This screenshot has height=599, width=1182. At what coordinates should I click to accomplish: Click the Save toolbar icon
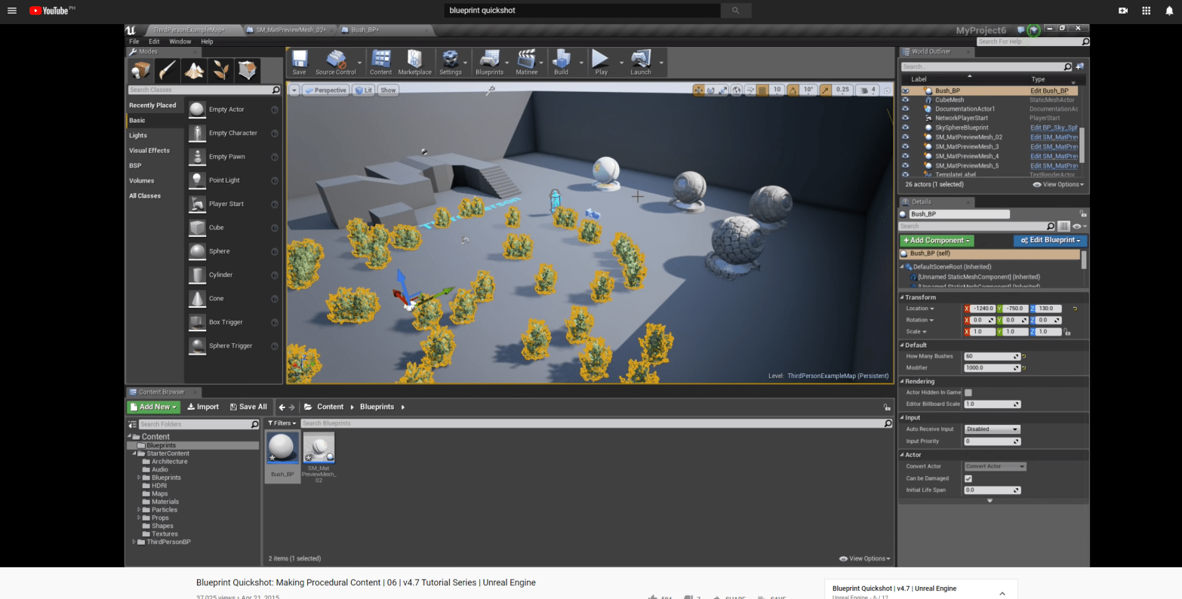point(299,62)
